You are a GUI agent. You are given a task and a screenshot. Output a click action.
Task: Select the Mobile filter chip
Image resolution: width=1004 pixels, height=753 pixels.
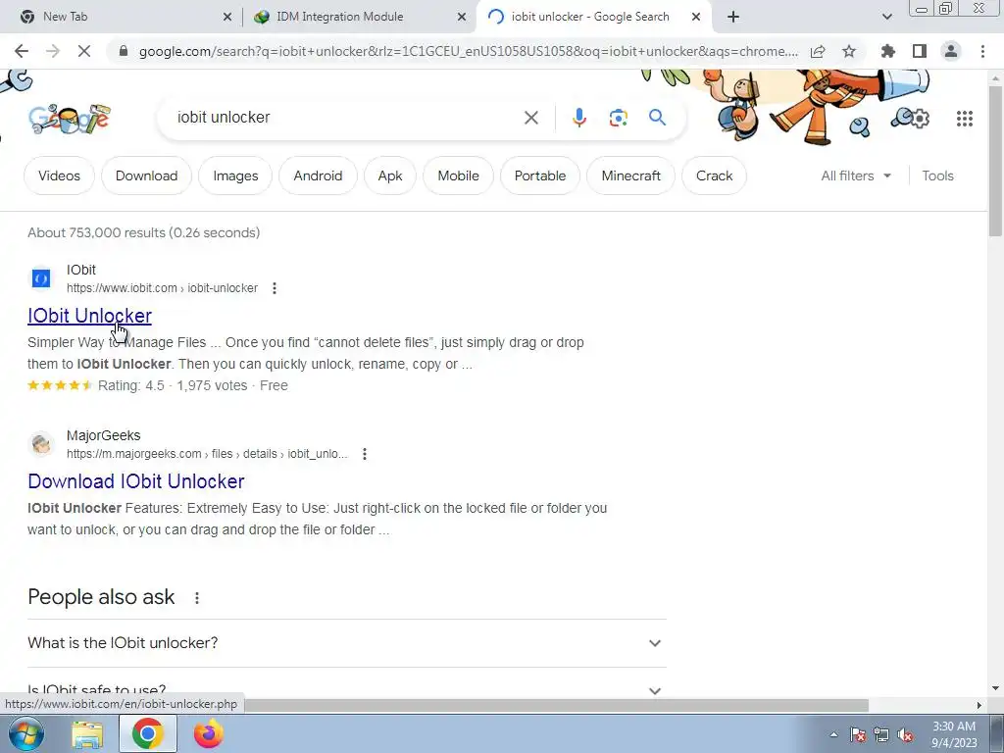pyautogui.click(x=459, y=176)
